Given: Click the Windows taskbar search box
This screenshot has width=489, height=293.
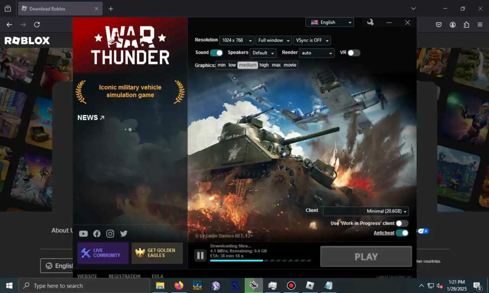Looking at the screenshot, I should (x=84, y=285).
